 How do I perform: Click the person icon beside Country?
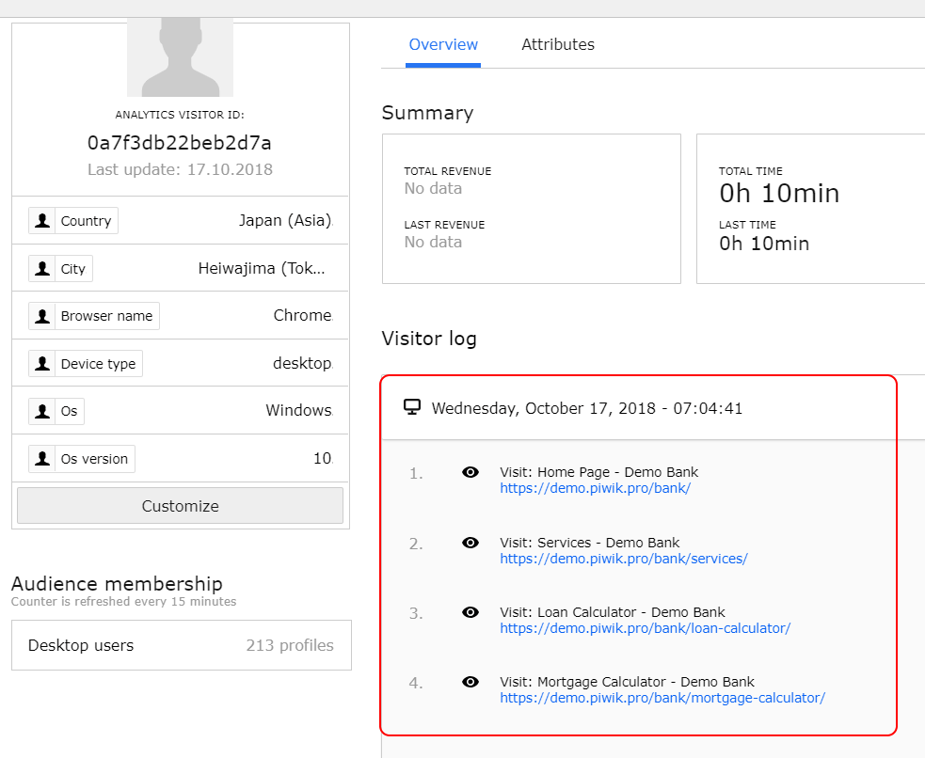pos(42,221)
